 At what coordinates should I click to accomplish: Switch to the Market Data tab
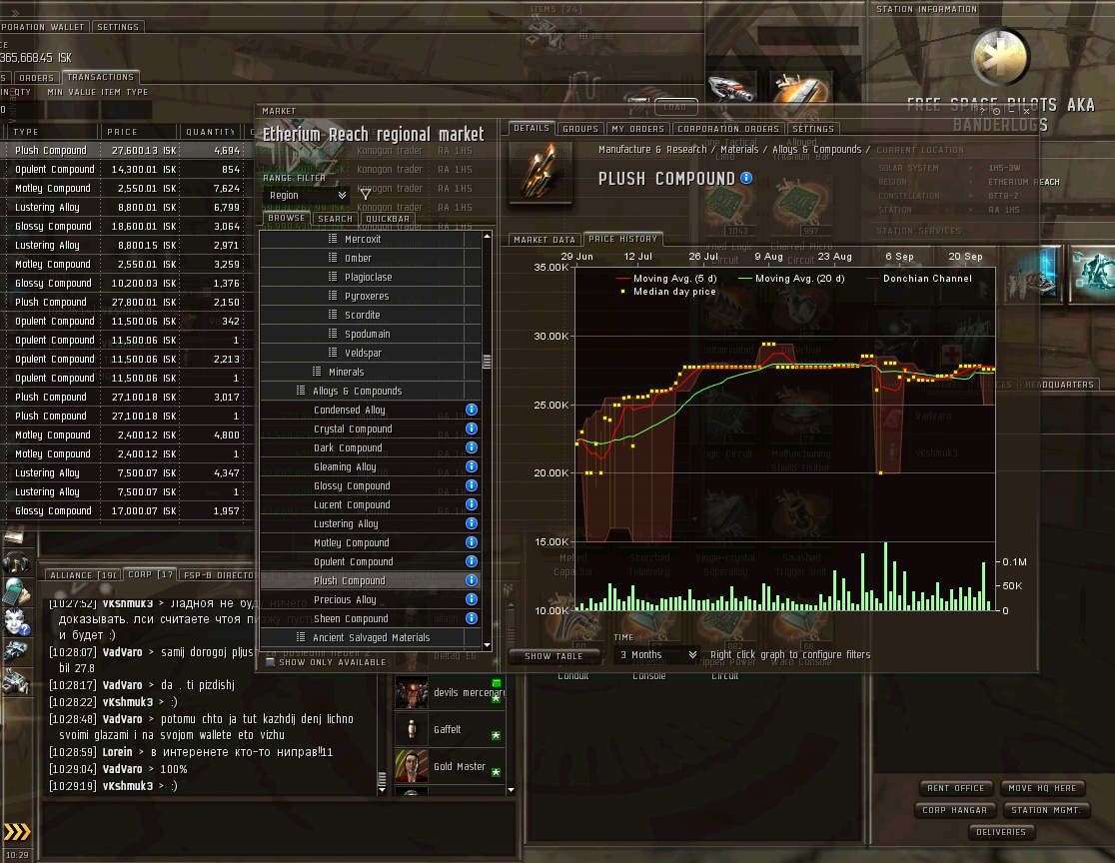point(544,240)
